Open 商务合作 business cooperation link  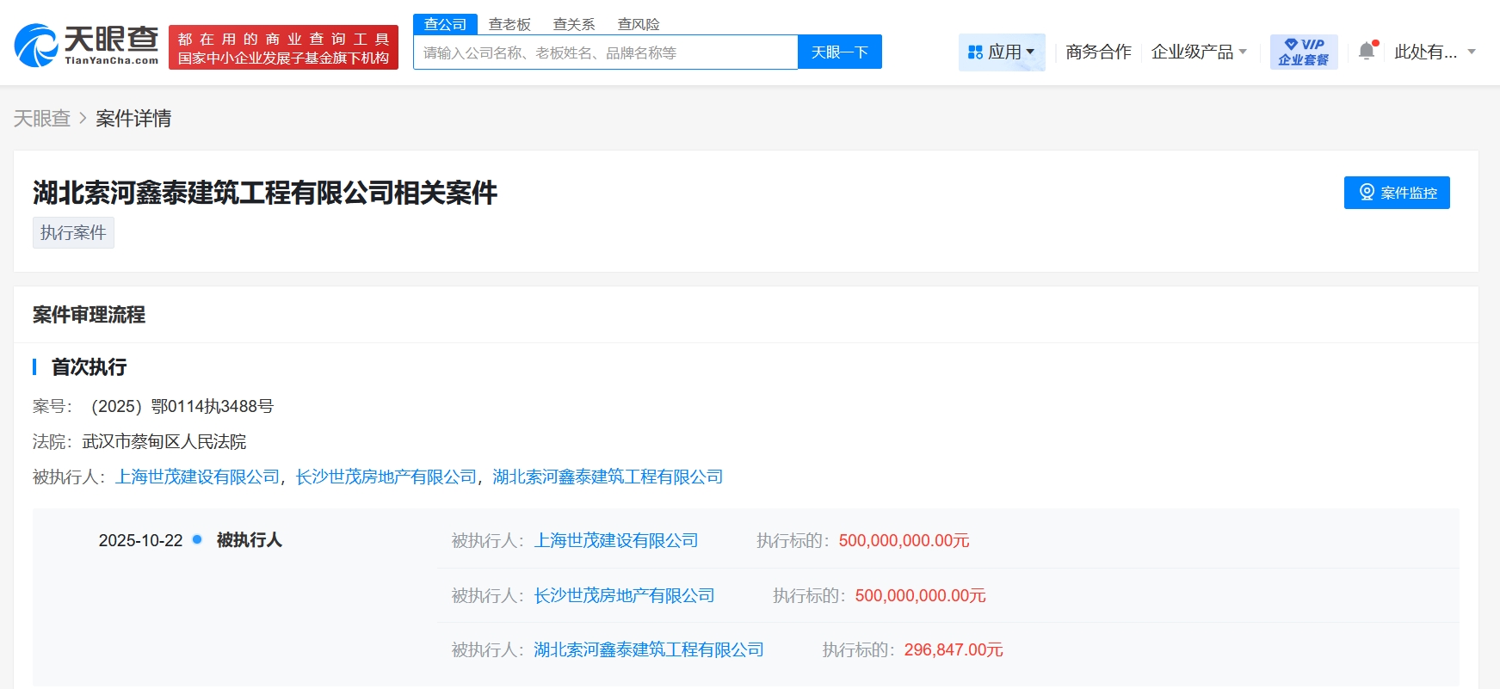click(1098, 52)
